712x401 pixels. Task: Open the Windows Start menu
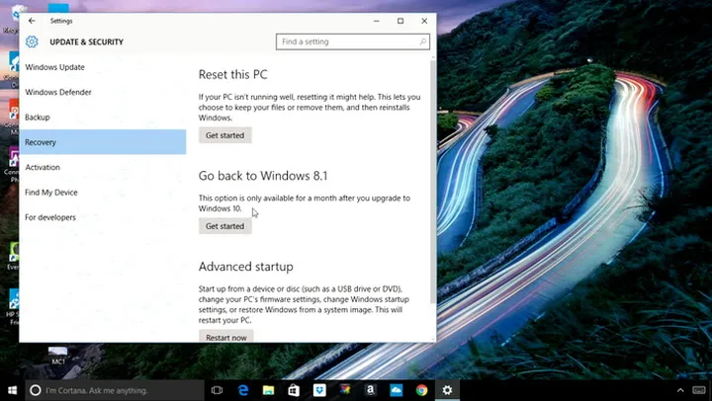[x=12, y=390]
